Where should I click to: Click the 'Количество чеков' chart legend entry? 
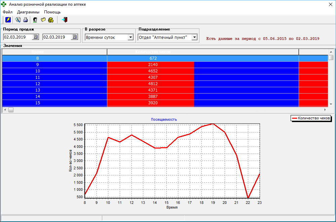[x=311, y=118]
